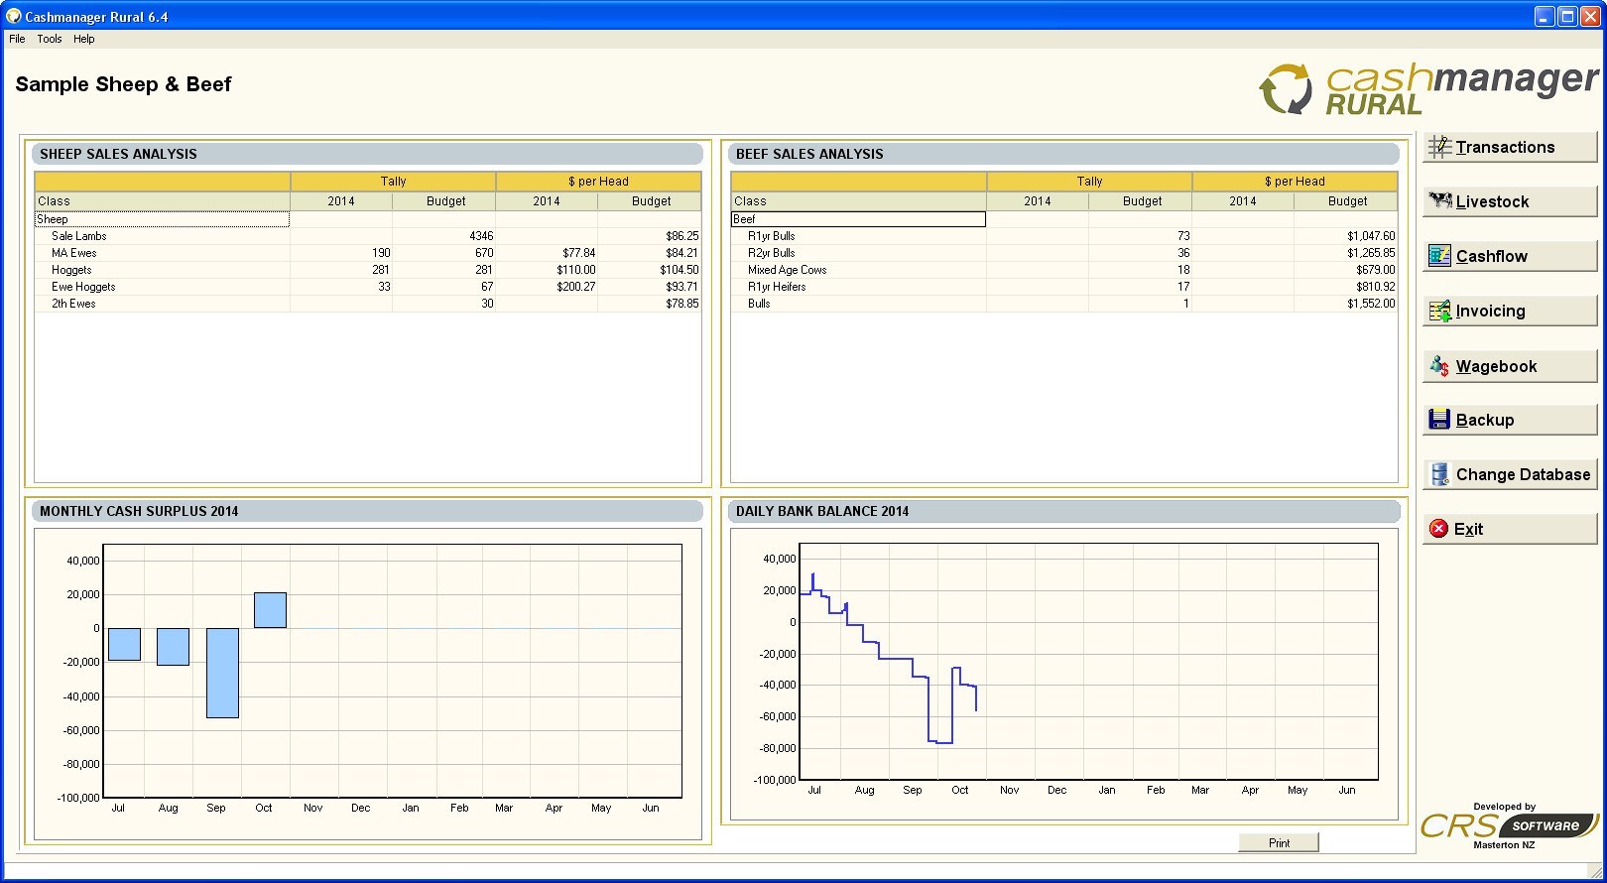1607x883 pixels.
Task: Click the Invoicing icon
Action: coord(1439,311)
